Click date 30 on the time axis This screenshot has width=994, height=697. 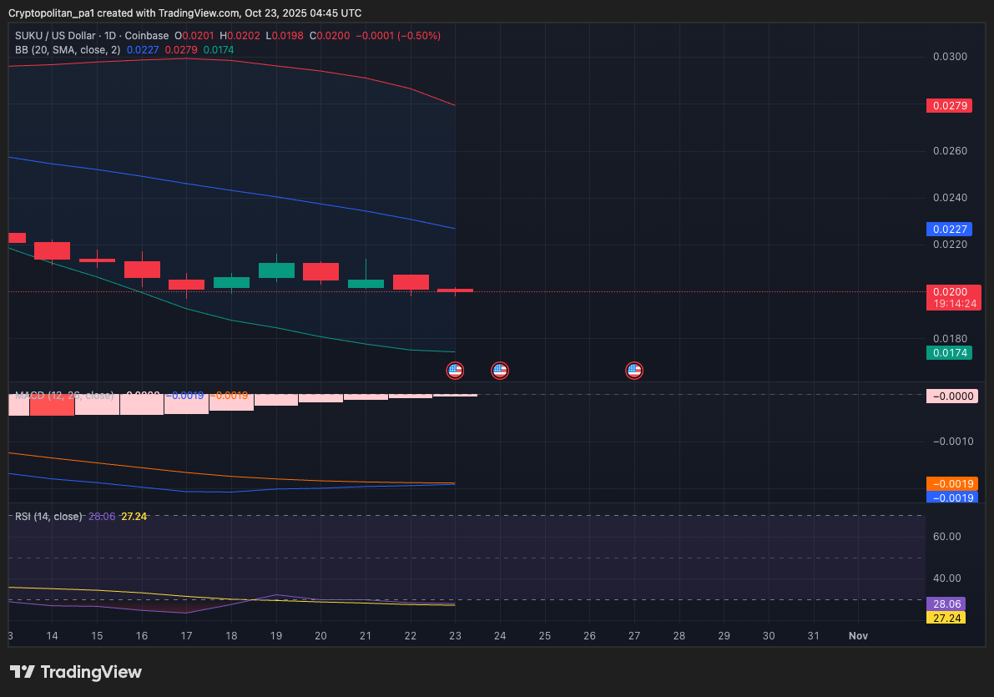pos(769,635)
